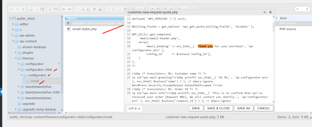The height and width of the screenshot is (127, 312).
Task: Expand the upgrade-temp-backup folder arrow
Action: pyautogui.click(x=16, y=109)
